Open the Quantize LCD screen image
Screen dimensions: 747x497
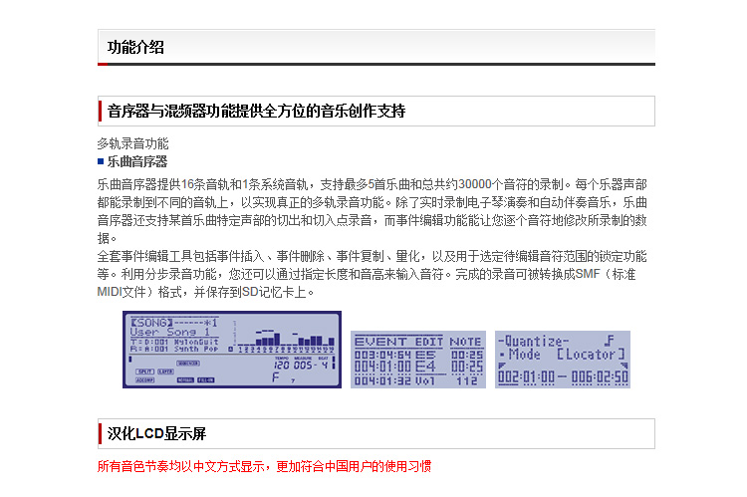click(563, 360)
